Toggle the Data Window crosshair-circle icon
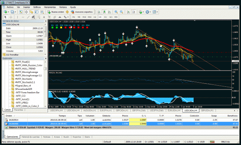 coord(26,12)
